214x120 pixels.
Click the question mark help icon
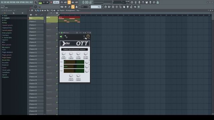click(143, 2)
